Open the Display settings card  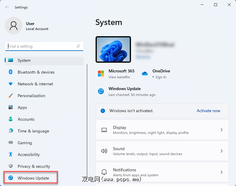coord(162,130)
